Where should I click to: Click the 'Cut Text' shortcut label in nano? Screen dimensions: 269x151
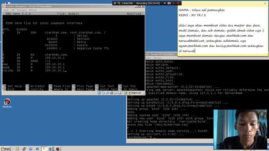pyautogui.click(x=107, y=86)
